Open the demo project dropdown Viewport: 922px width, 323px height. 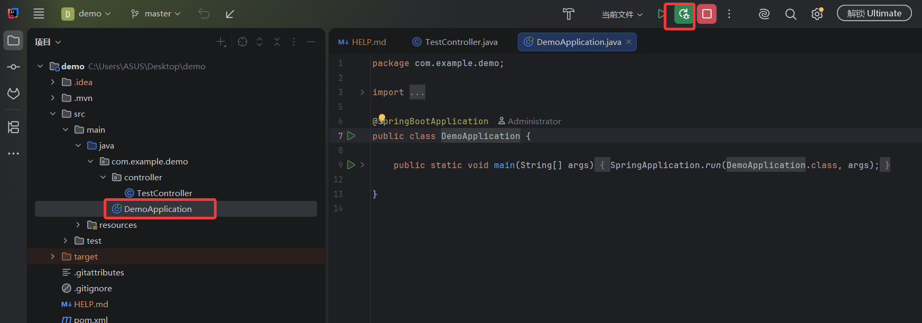click(x=86, y=14)
